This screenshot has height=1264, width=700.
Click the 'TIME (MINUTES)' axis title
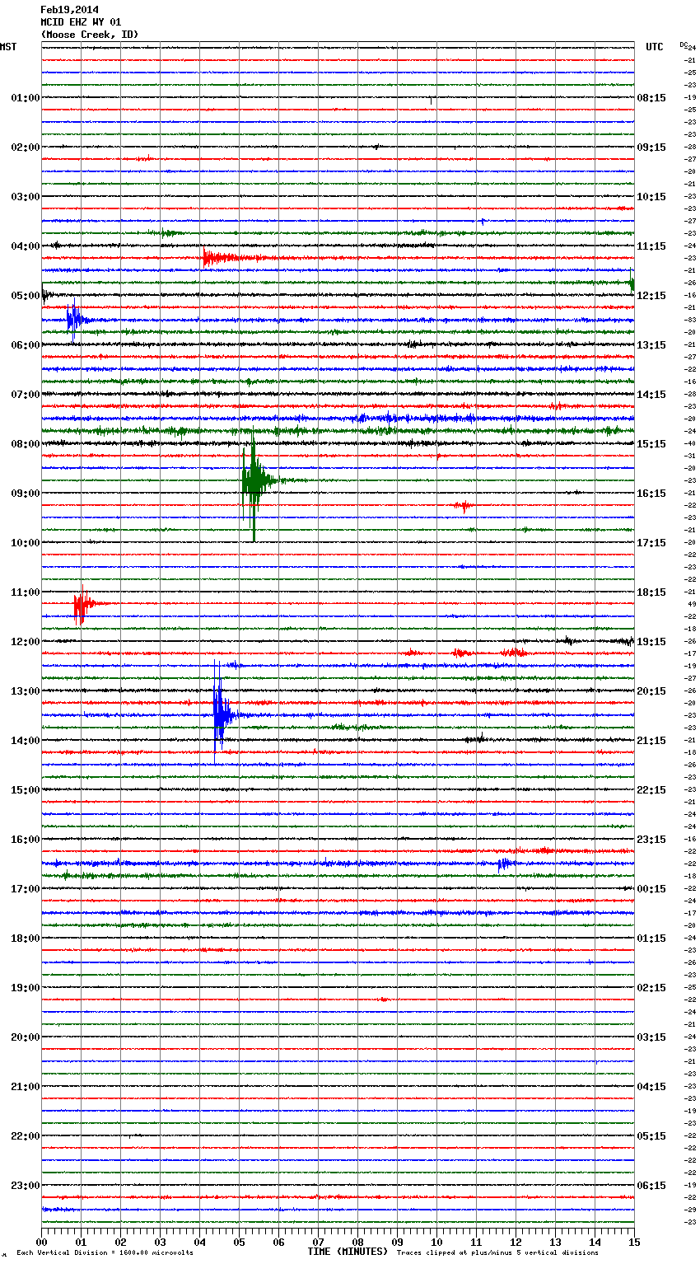(348, 1252)
